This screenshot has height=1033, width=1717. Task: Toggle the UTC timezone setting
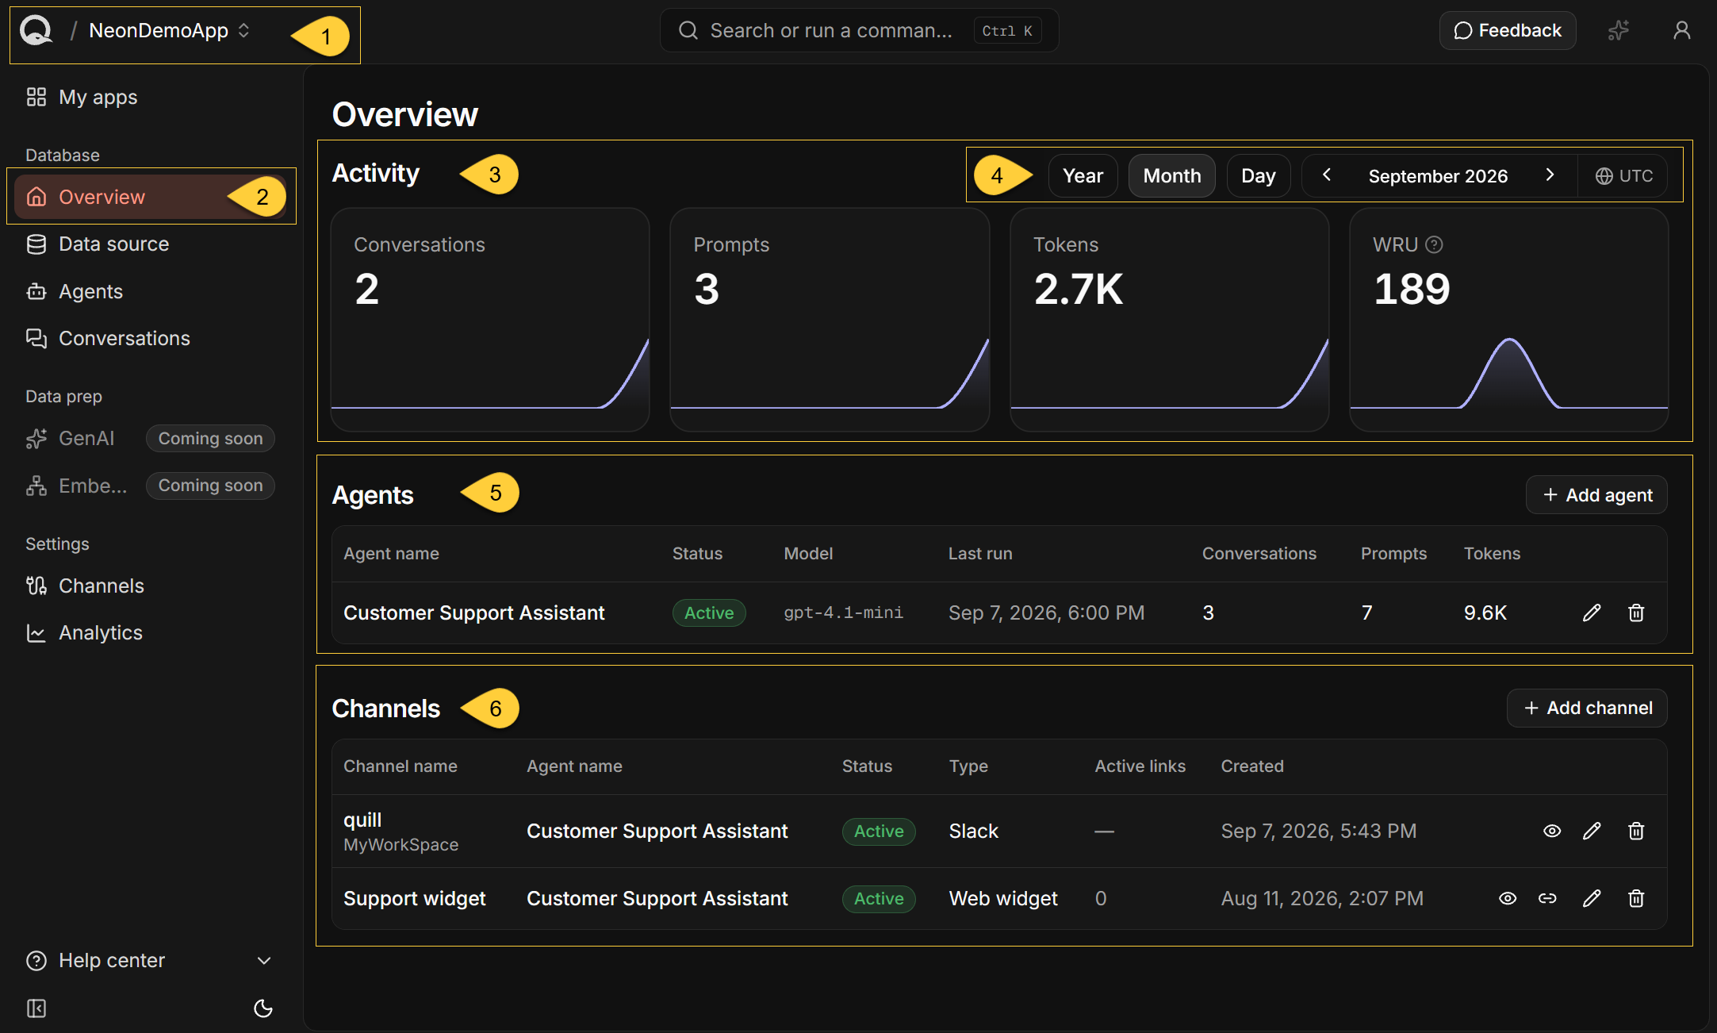pyautogui.click(x=1623, y=176)
